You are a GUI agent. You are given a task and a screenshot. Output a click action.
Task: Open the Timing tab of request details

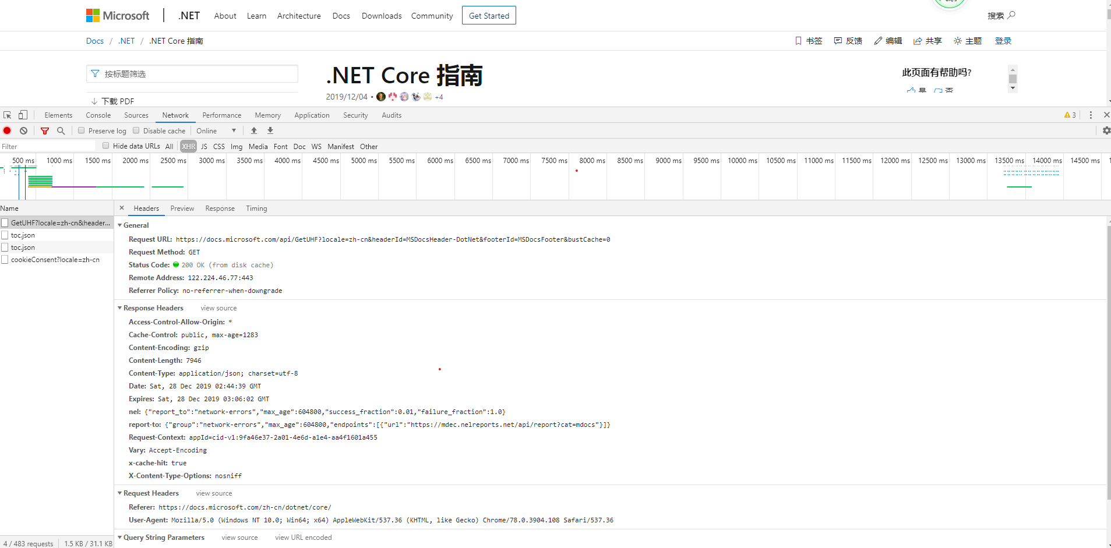256,208
